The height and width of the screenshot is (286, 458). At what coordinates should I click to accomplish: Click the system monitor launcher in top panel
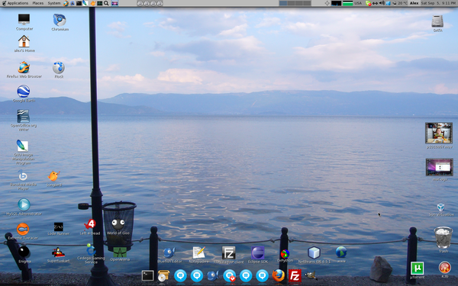(99, 3)
